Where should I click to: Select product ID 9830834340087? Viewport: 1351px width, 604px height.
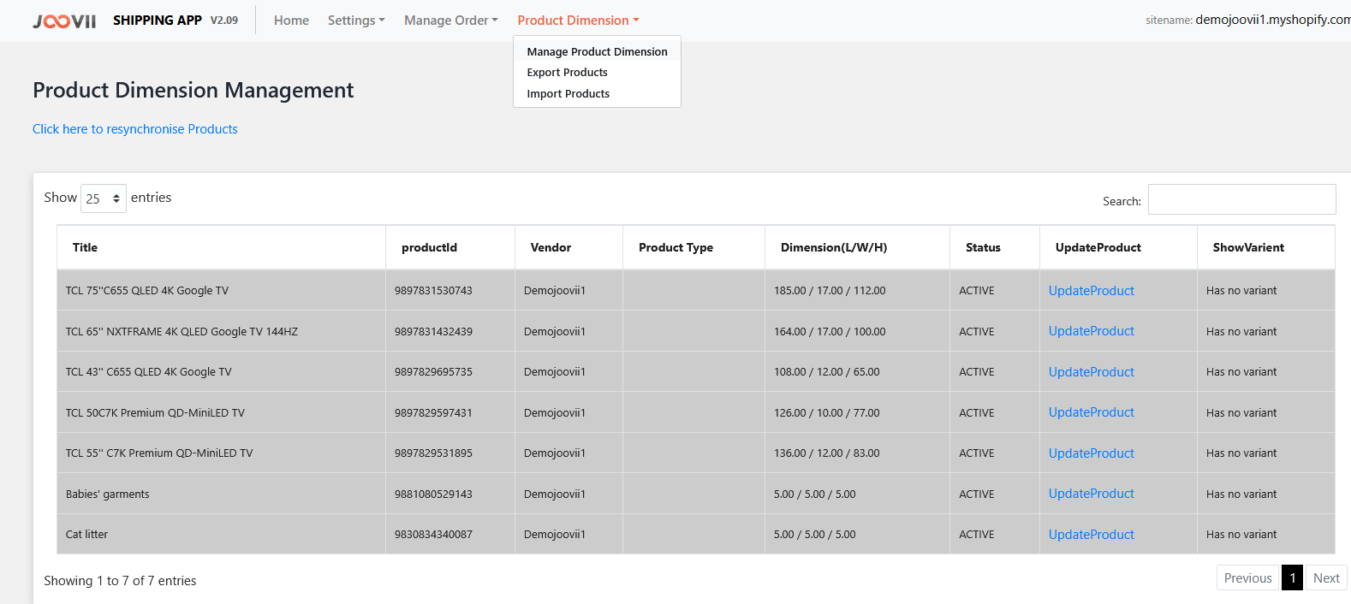pos(433,535)
